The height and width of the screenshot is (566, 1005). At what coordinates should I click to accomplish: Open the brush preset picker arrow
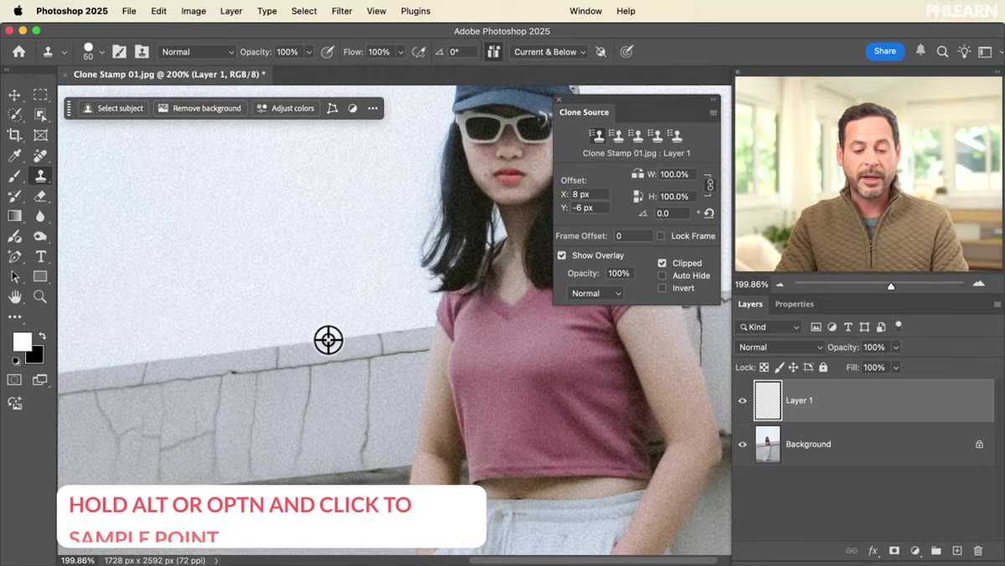pyautogui.click(x=102, y=52)
